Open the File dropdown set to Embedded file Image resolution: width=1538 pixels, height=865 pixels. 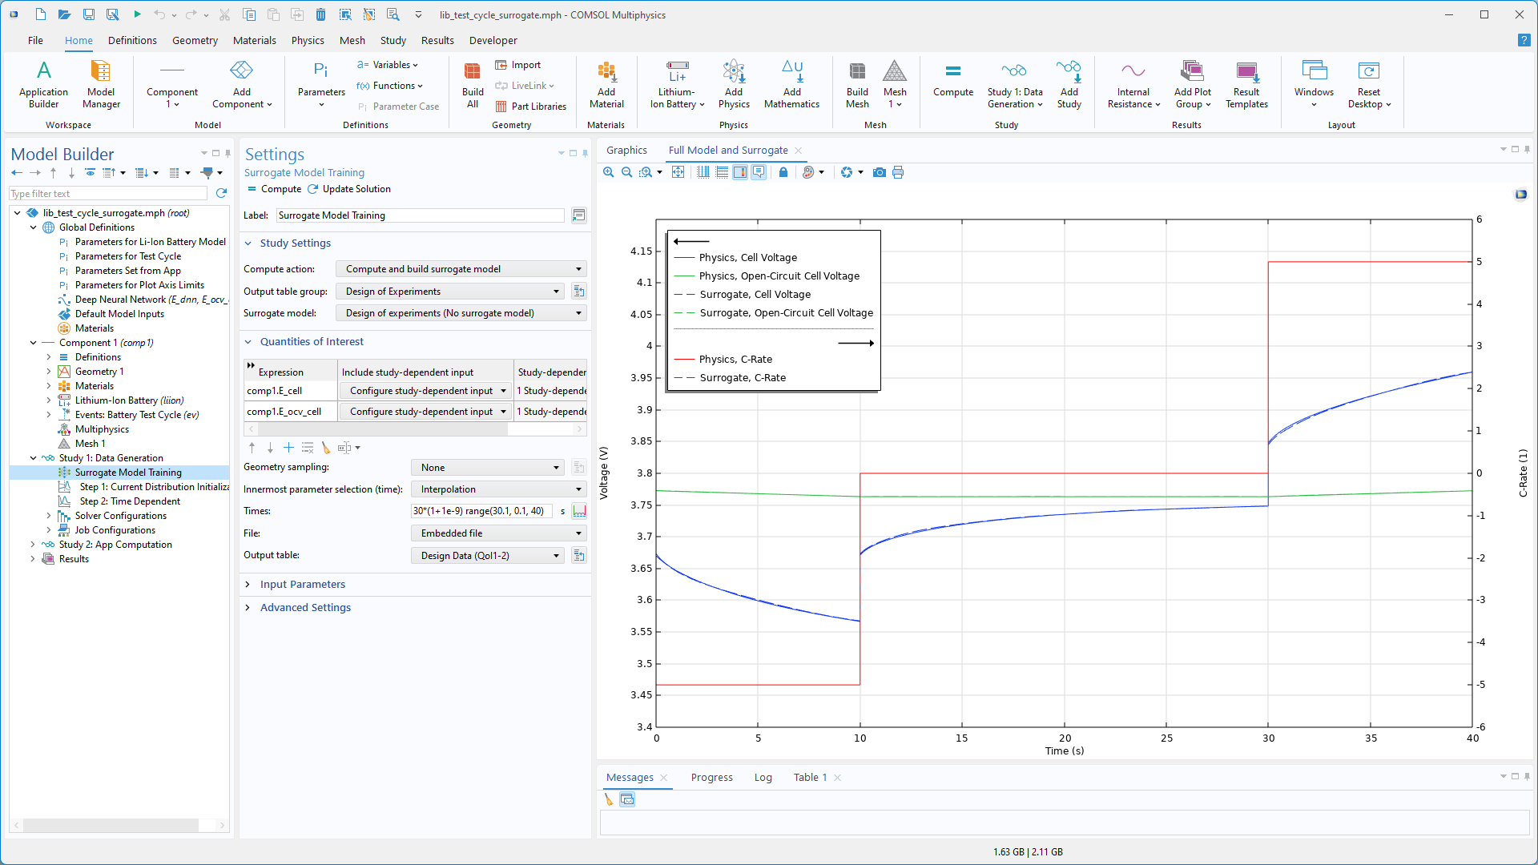[x=498, y=533]
